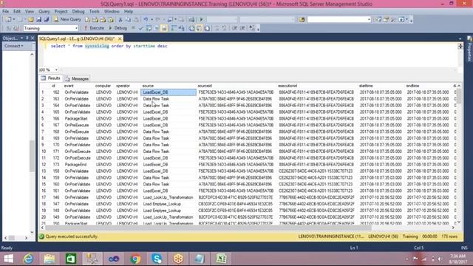The height and width of the screenshot is (266, 473).
Task: Click the Navigate Backward toolbar icon
Action: coord(170,20)
